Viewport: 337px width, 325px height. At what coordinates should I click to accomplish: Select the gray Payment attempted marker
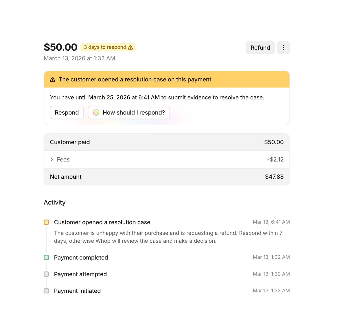pos(46,274)
